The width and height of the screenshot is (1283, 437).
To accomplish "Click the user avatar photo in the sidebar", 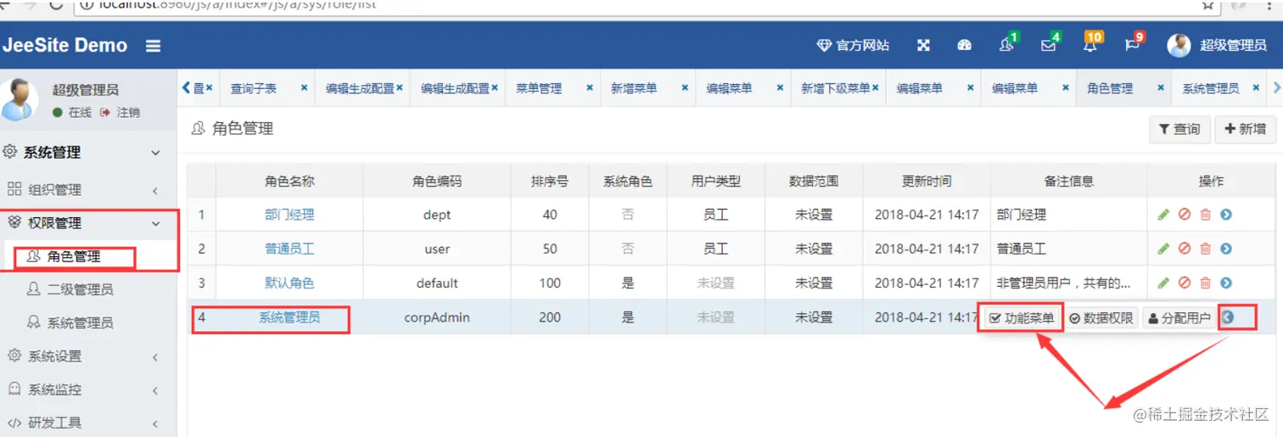I will 20,99.
